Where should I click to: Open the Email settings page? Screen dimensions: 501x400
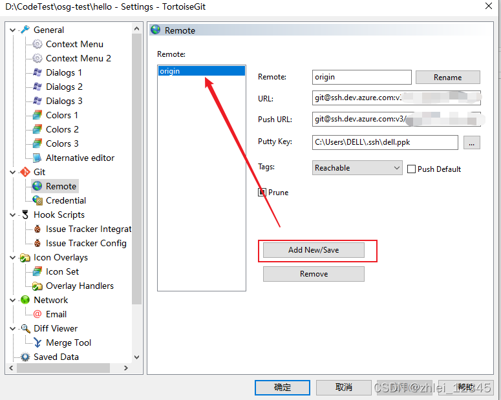pyautogui.click(x=56, y=314)
